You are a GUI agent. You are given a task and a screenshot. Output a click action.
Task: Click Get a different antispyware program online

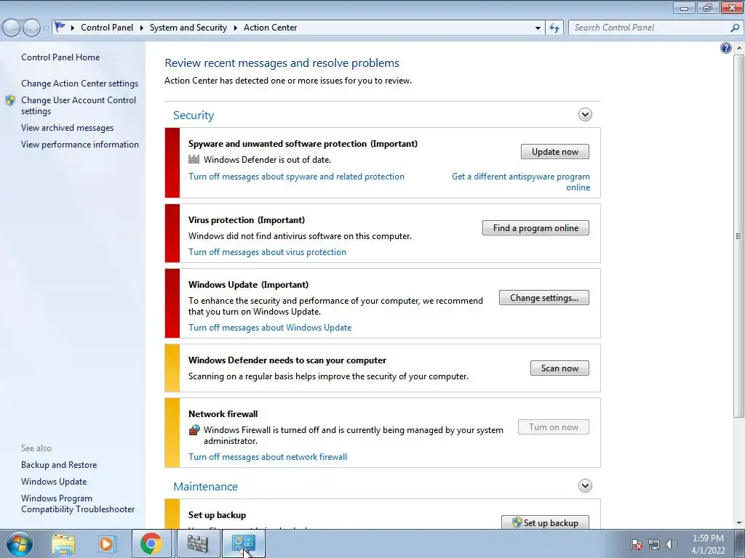[521, 182]
